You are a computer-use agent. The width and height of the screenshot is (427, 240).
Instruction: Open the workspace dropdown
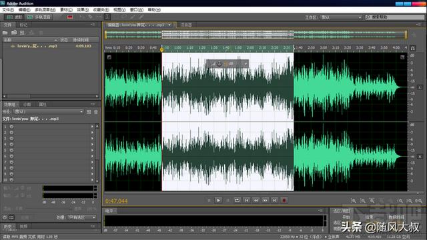pos(341,17)
